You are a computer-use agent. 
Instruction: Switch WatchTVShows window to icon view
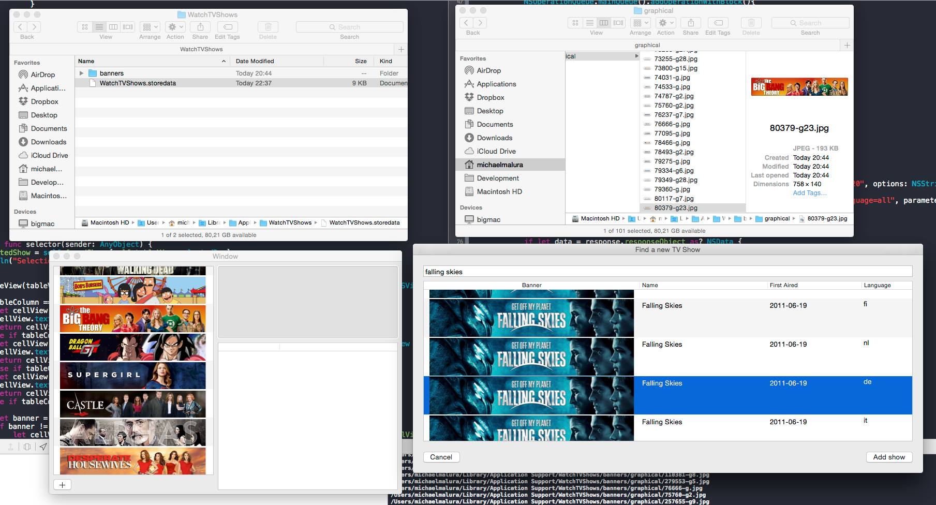84,26
